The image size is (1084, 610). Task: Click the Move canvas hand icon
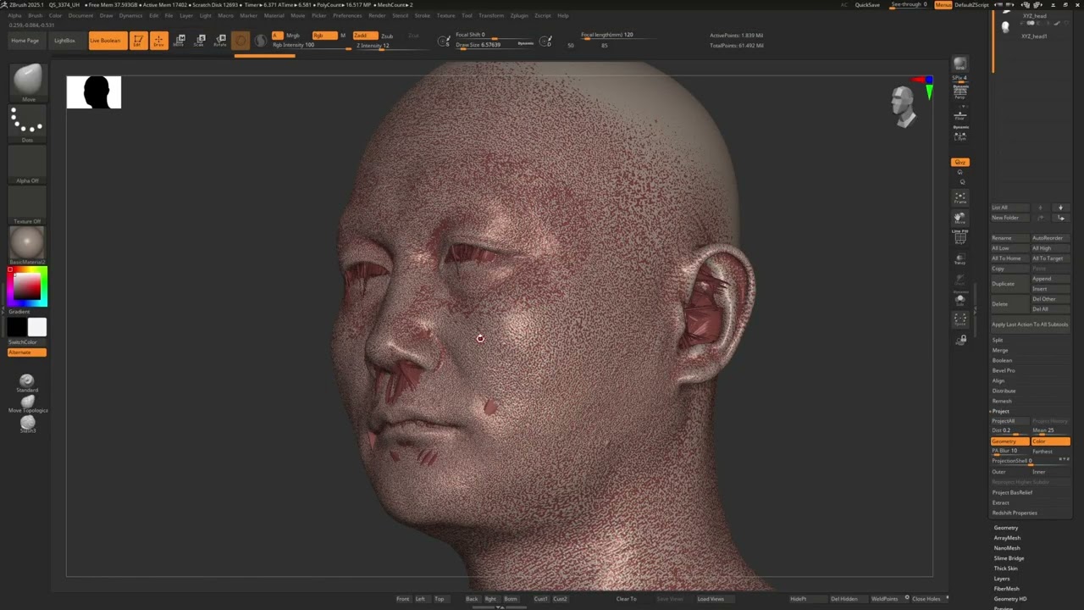[960, 218]
